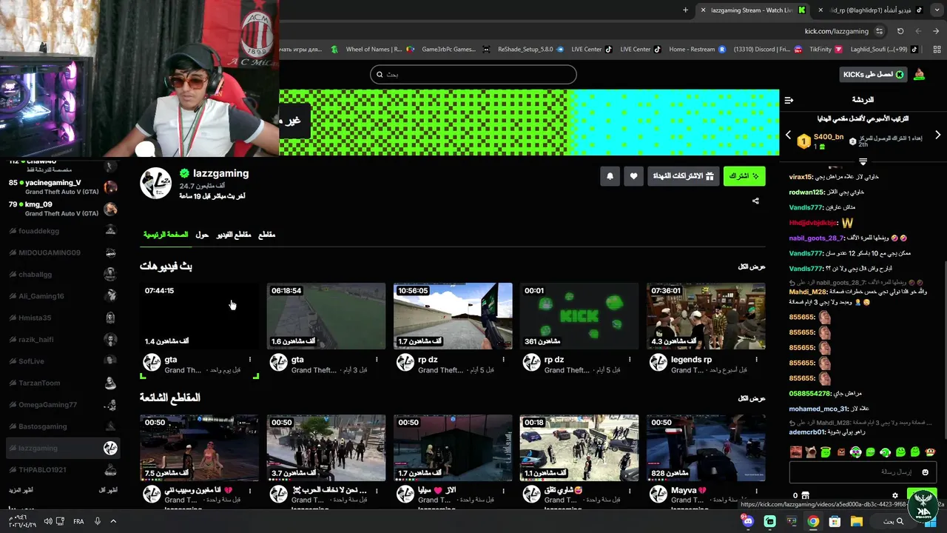Click the profile avatar icon beside KICKs
The width and height of the screenshot is (947, 533).
click(920, 74)
